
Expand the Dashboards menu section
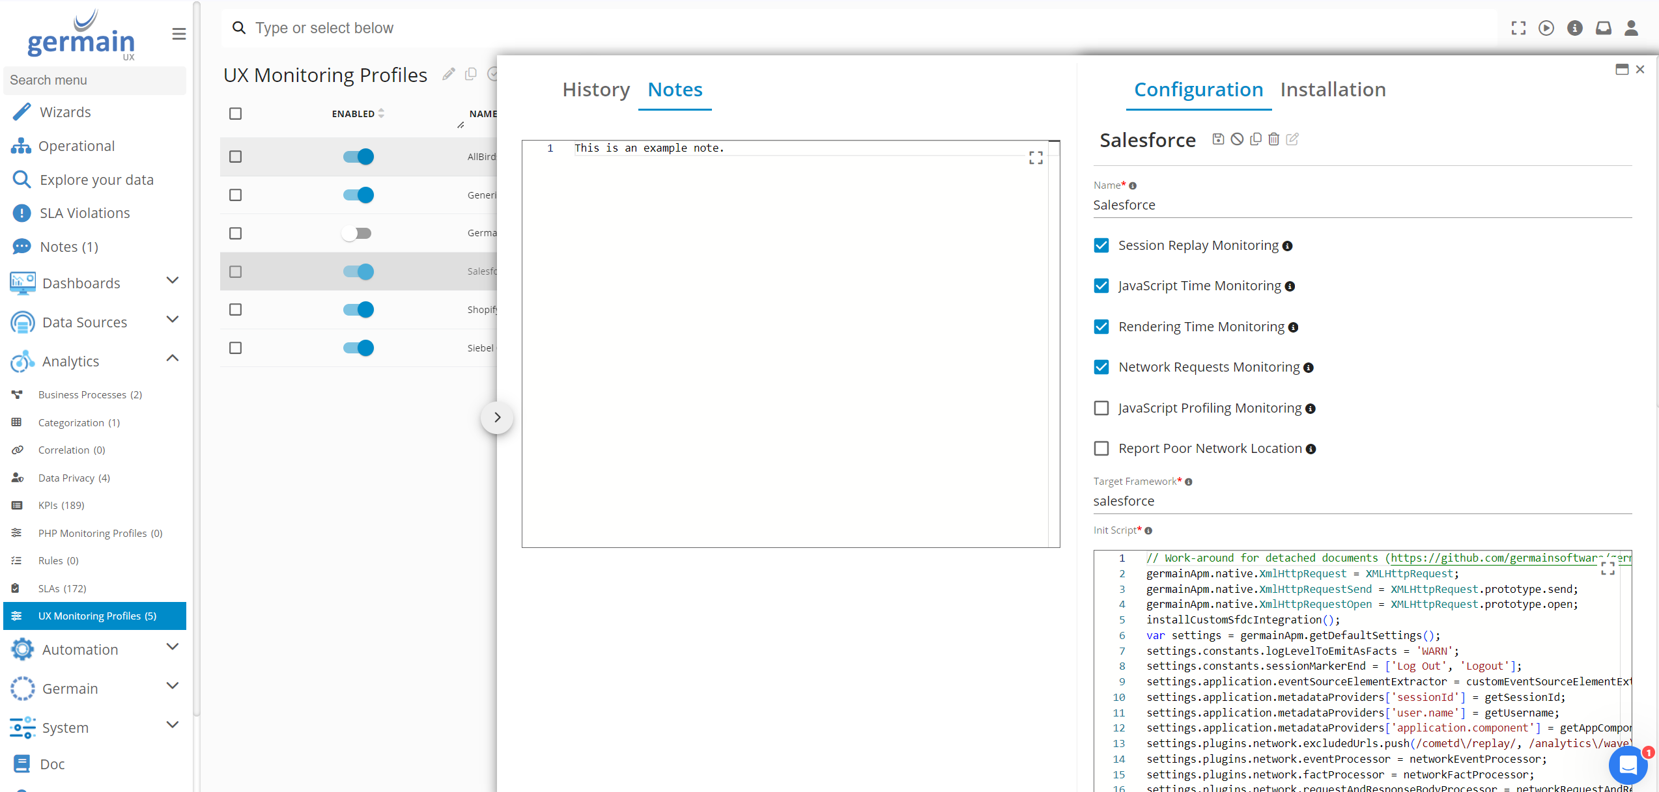[172, 281]
